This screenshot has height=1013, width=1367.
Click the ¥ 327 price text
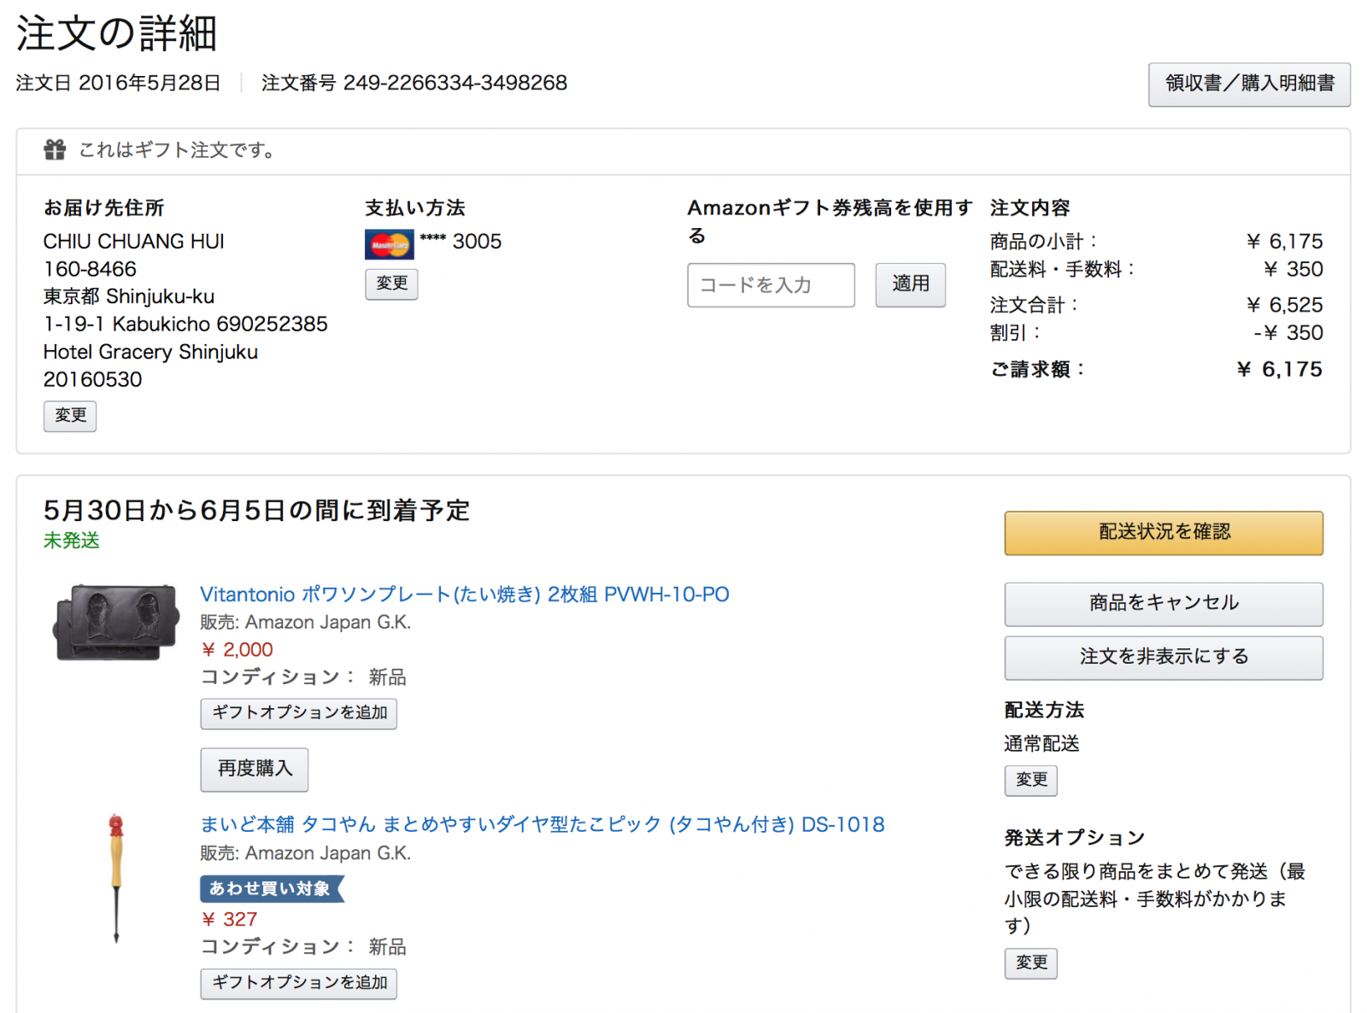229,920
